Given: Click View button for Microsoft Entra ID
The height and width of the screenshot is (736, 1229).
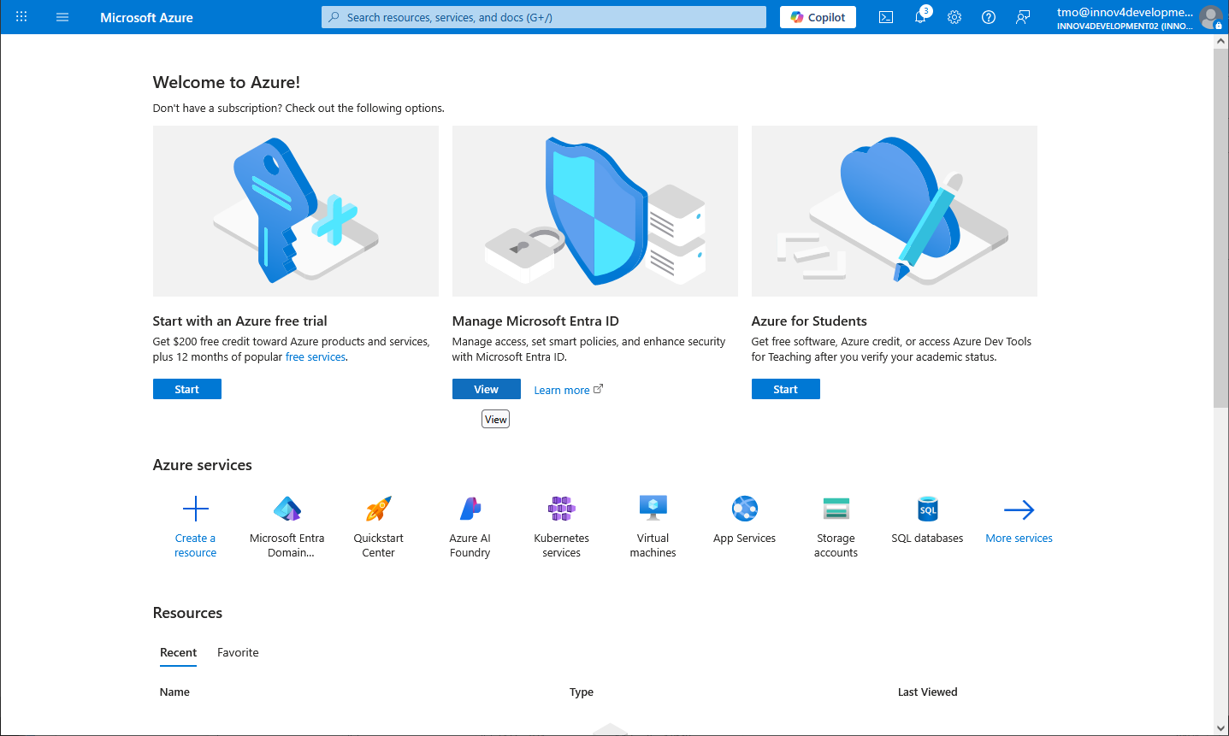Looking at the screenshot, I should [x=486, y=389].
